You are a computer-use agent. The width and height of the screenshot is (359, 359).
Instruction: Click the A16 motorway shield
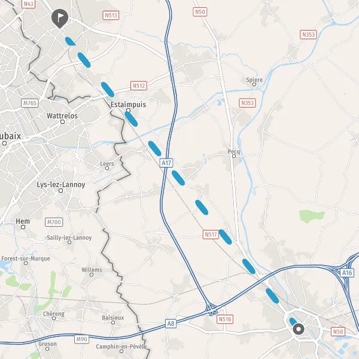[x=347, y=273]
